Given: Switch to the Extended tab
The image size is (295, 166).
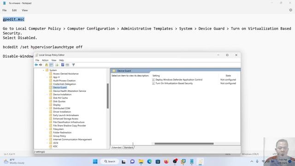Looking at the screenshot, I should click(x=117, y=148).
